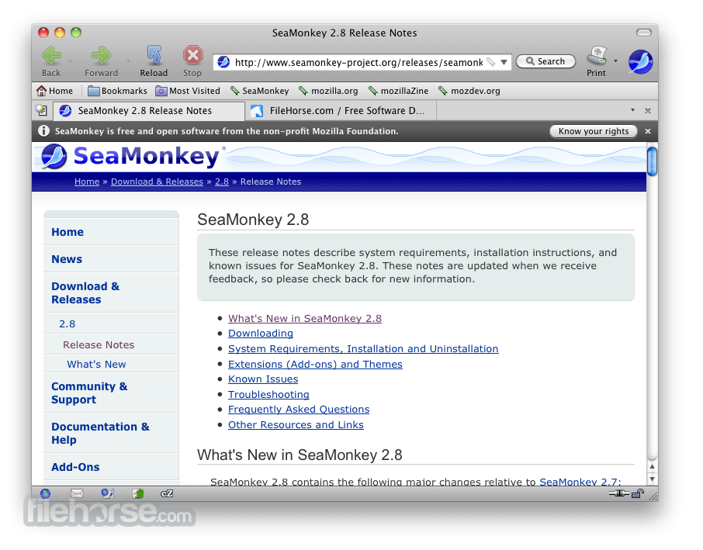Click the scrollbar down arrow
This screenshot has height=550, width=703.
point(653,479)
